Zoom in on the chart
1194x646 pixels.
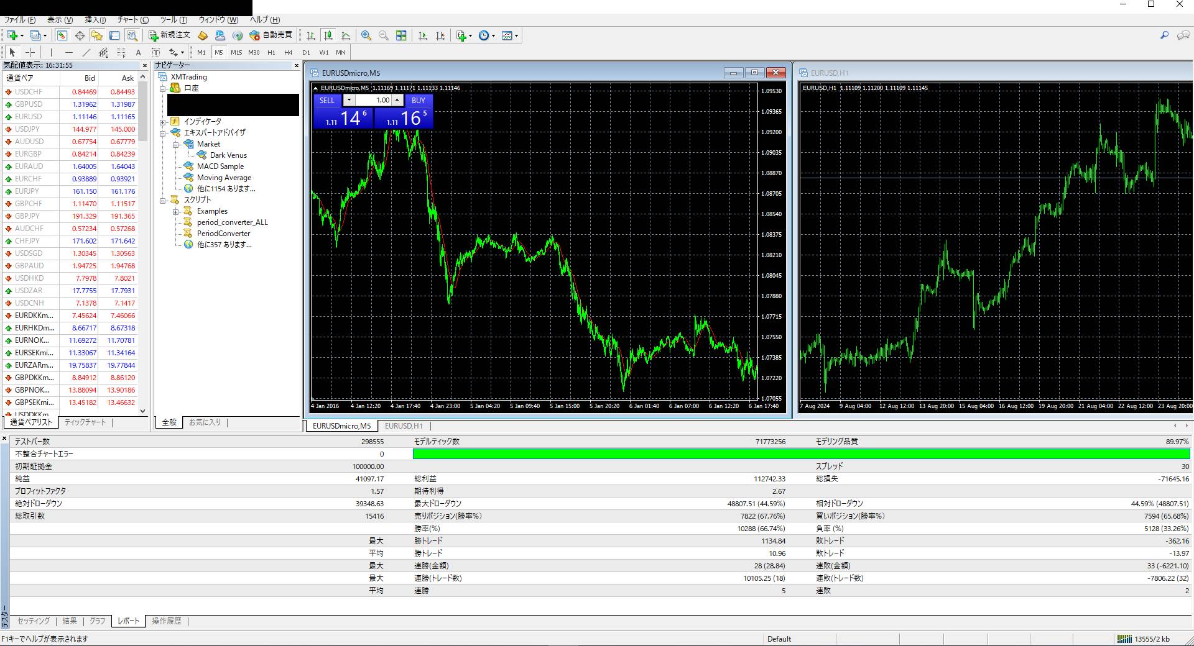click(x=366, y=35)
